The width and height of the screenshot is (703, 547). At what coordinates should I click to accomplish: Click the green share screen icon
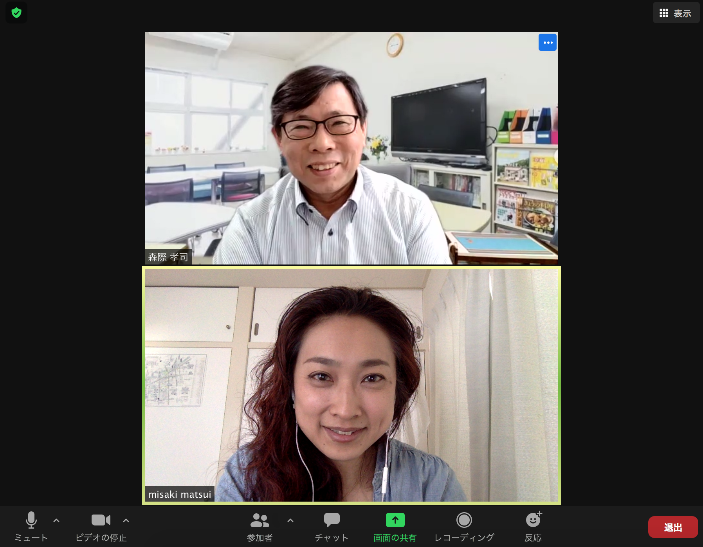395,520
